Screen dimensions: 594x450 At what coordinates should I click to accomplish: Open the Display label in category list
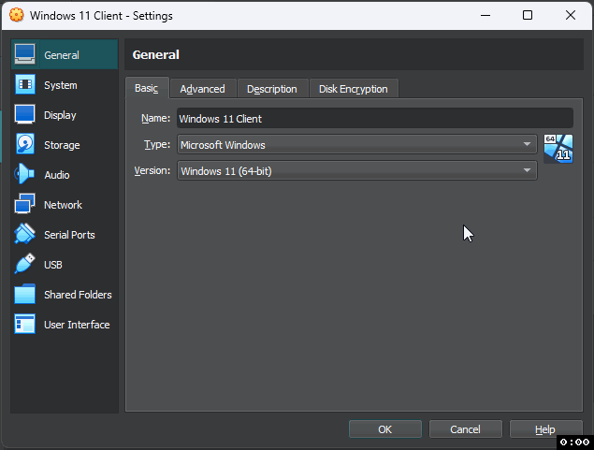click(x=60, y=115)
